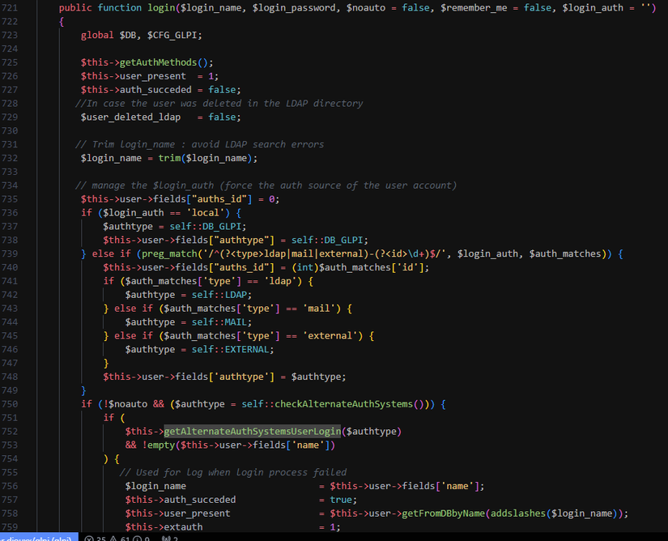Click 'user_present' on line 726
Viewport: 668px width, 541px height.
[152, 76]
